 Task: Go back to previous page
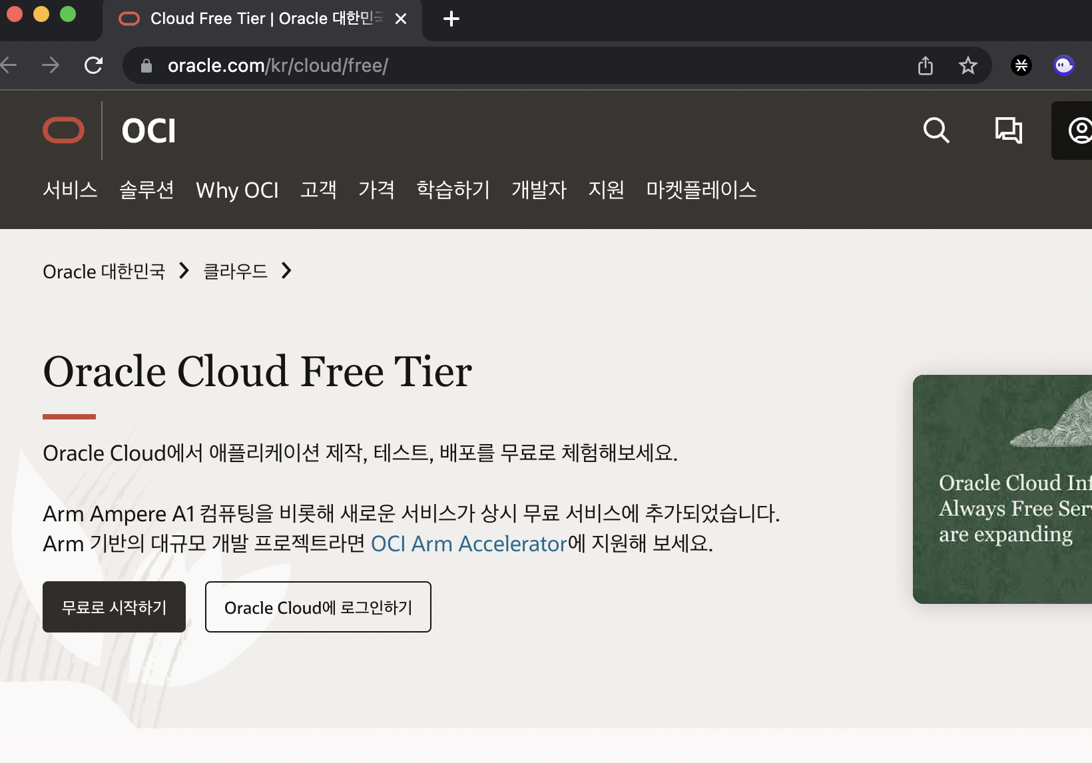pos(8,65)
